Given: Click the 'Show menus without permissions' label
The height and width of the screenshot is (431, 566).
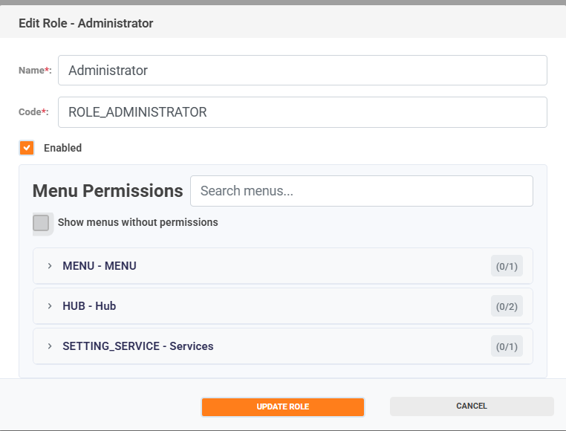Looking at the screenshot, I should (137, 222).
